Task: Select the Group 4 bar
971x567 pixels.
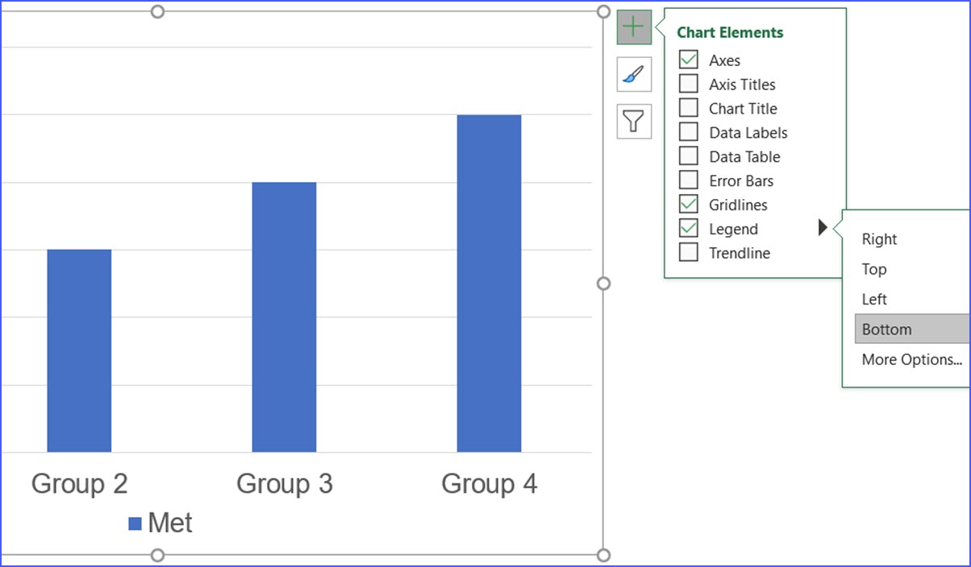Action: (x=489, y=283)
